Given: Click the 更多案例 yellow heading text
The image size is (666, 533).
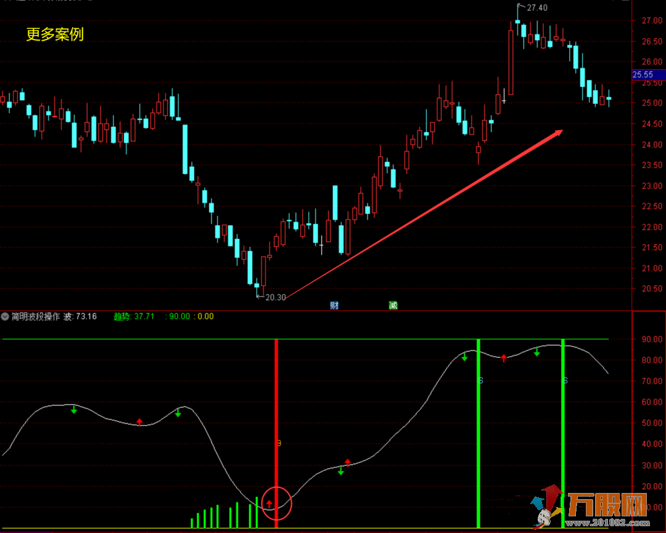Looking at the screenshot, I should (54, 35).
